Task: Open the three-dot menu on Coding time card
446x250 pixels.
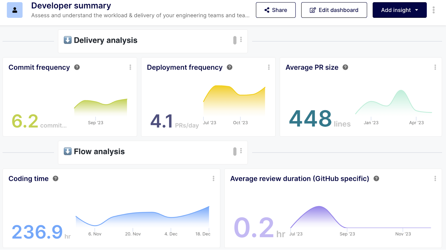Action: tap(214, 179)
